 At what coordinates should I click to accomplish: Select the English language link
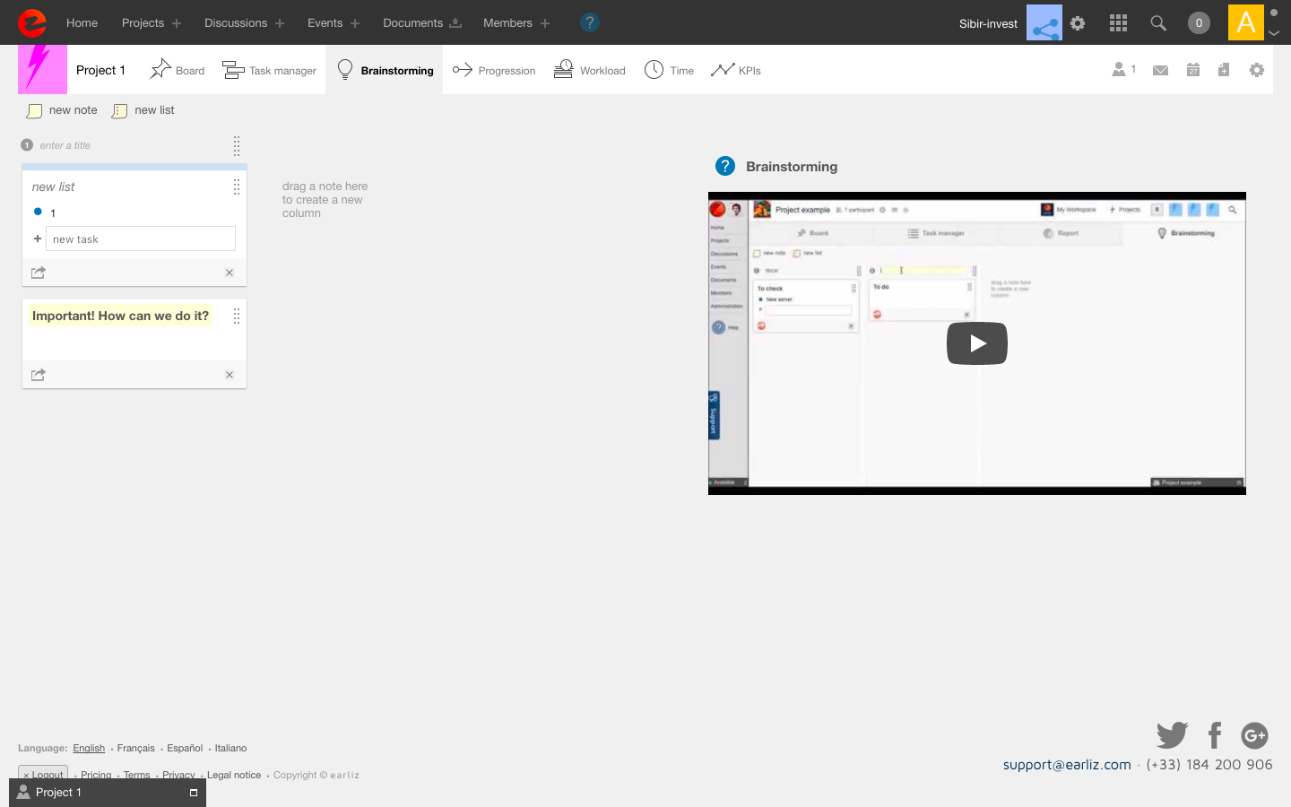point(89,748)
